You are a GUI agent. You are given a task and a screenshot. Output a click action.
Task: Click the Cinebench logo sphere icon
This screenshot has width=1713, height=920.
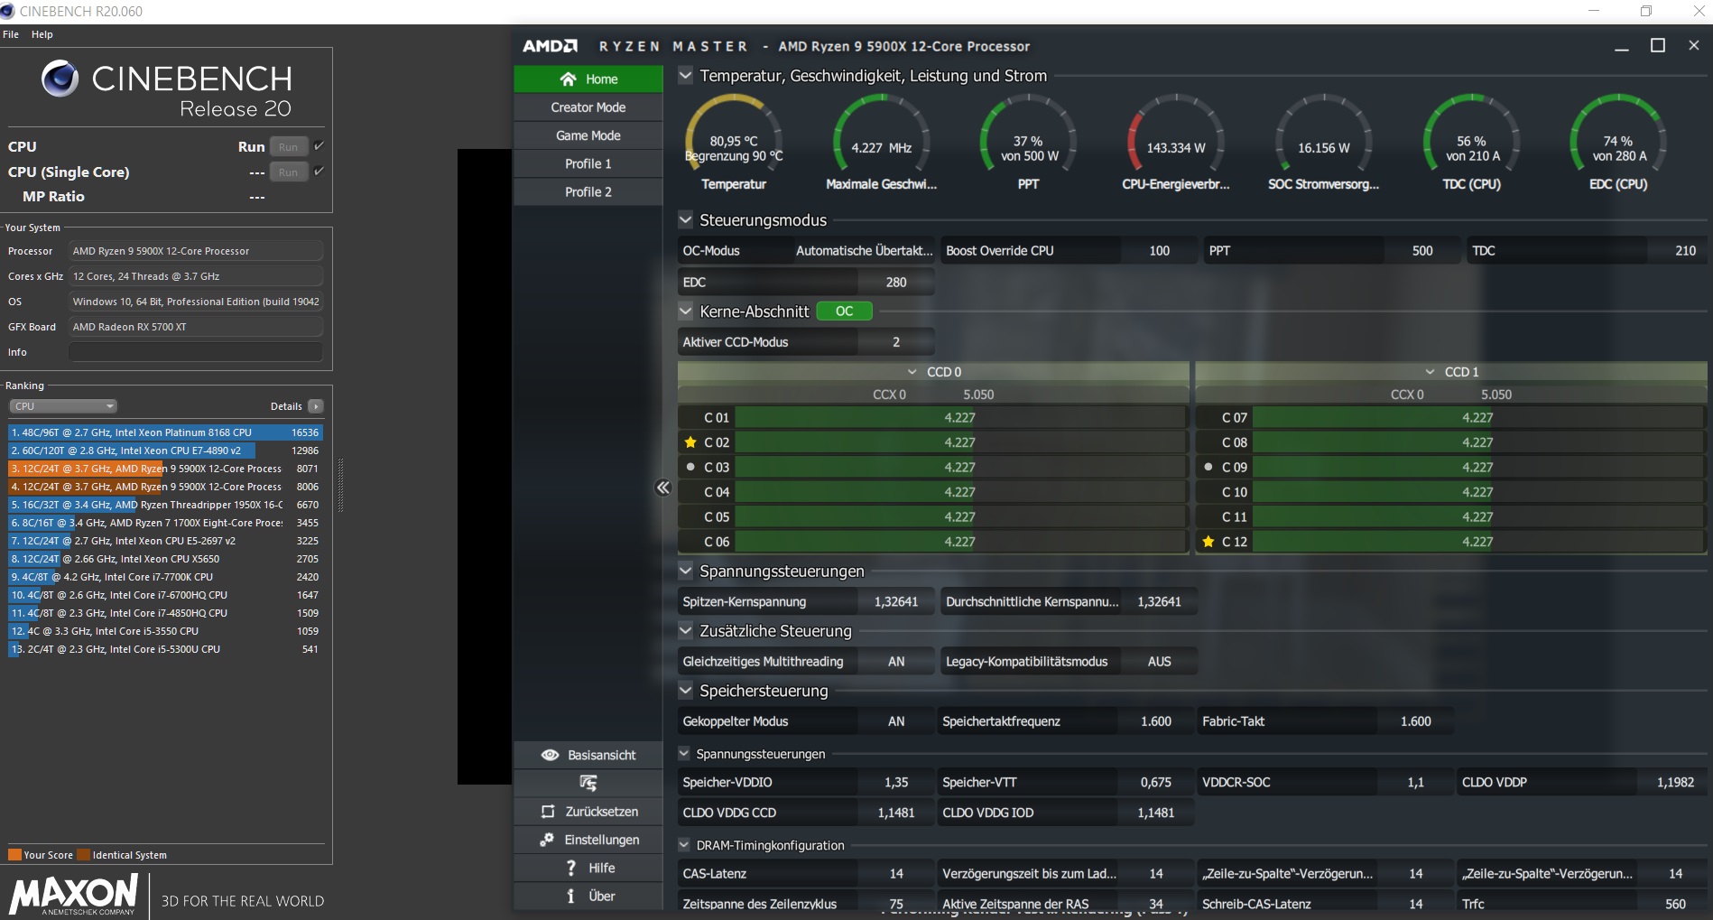(60, 79)
